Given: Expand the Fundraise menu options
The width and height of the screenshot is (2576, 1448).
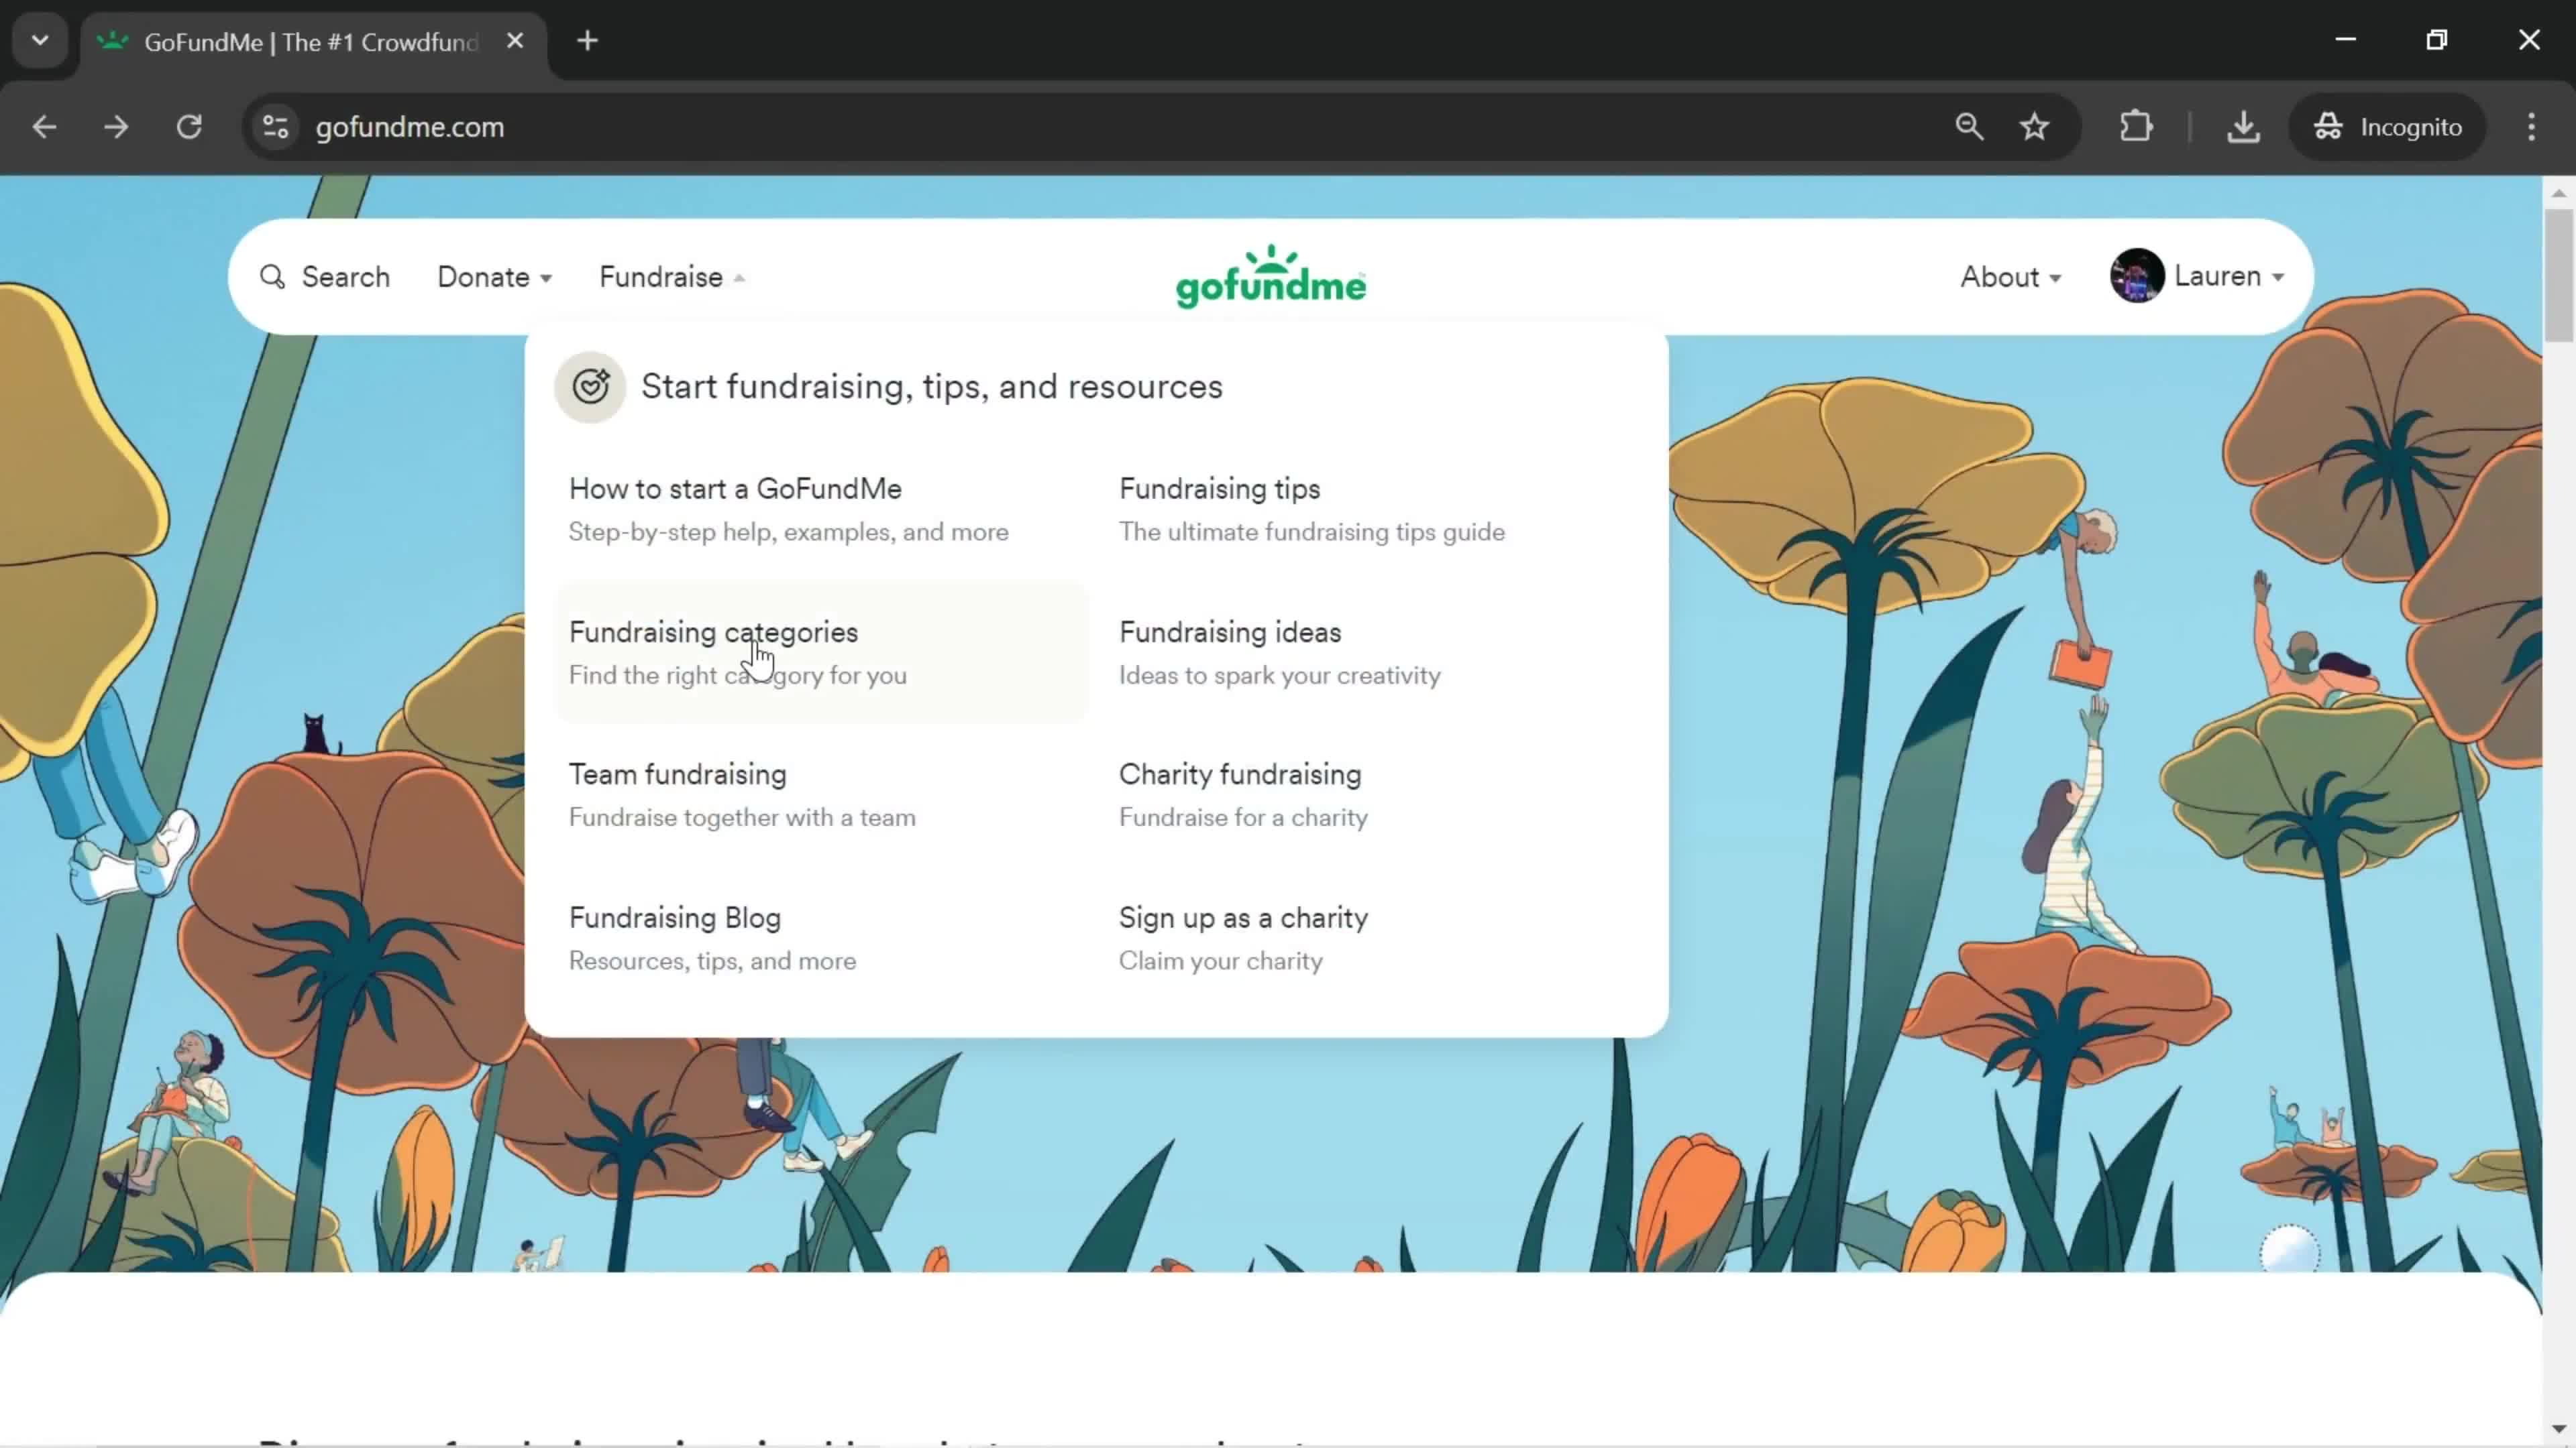Looking at the screenshot, I should pyautogui.click(x=672, y=276).
